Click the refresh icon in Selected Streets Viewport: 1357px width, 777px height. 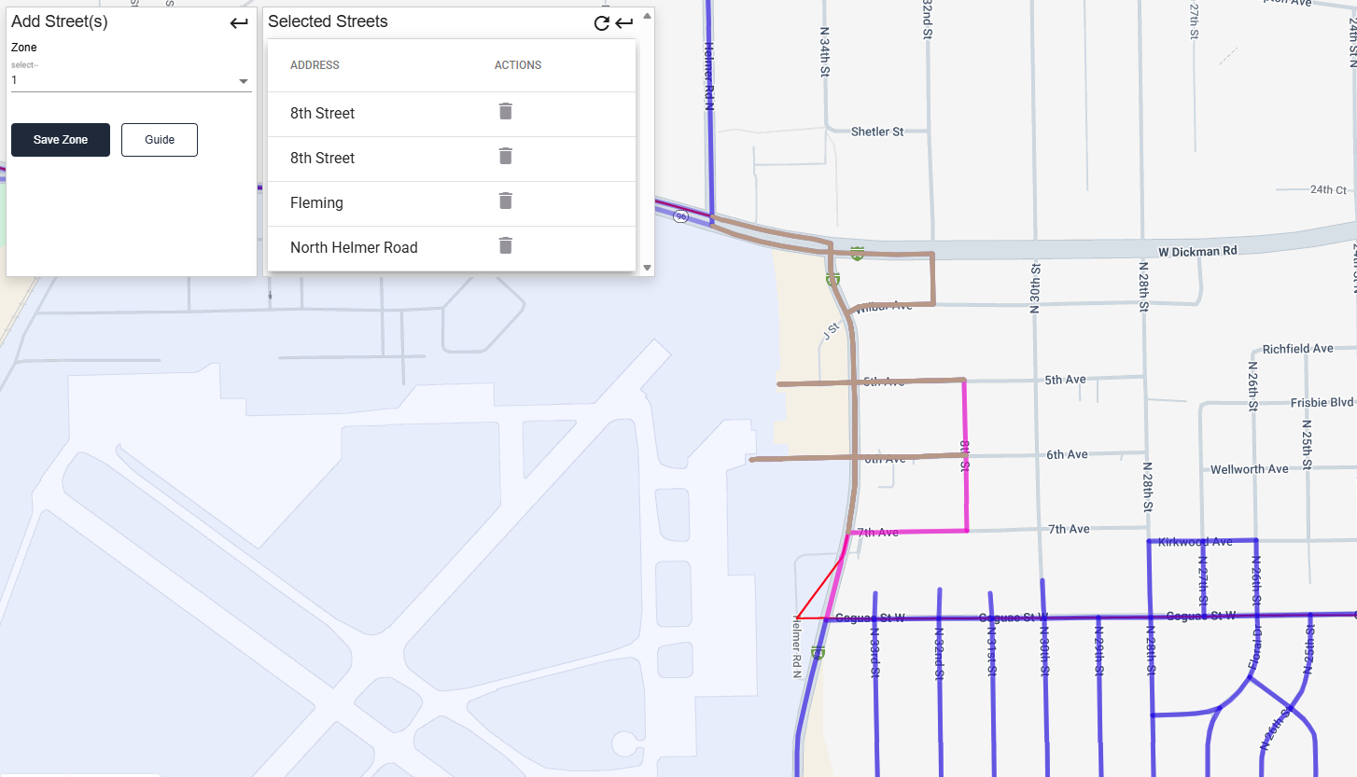(x=602, y=23)
